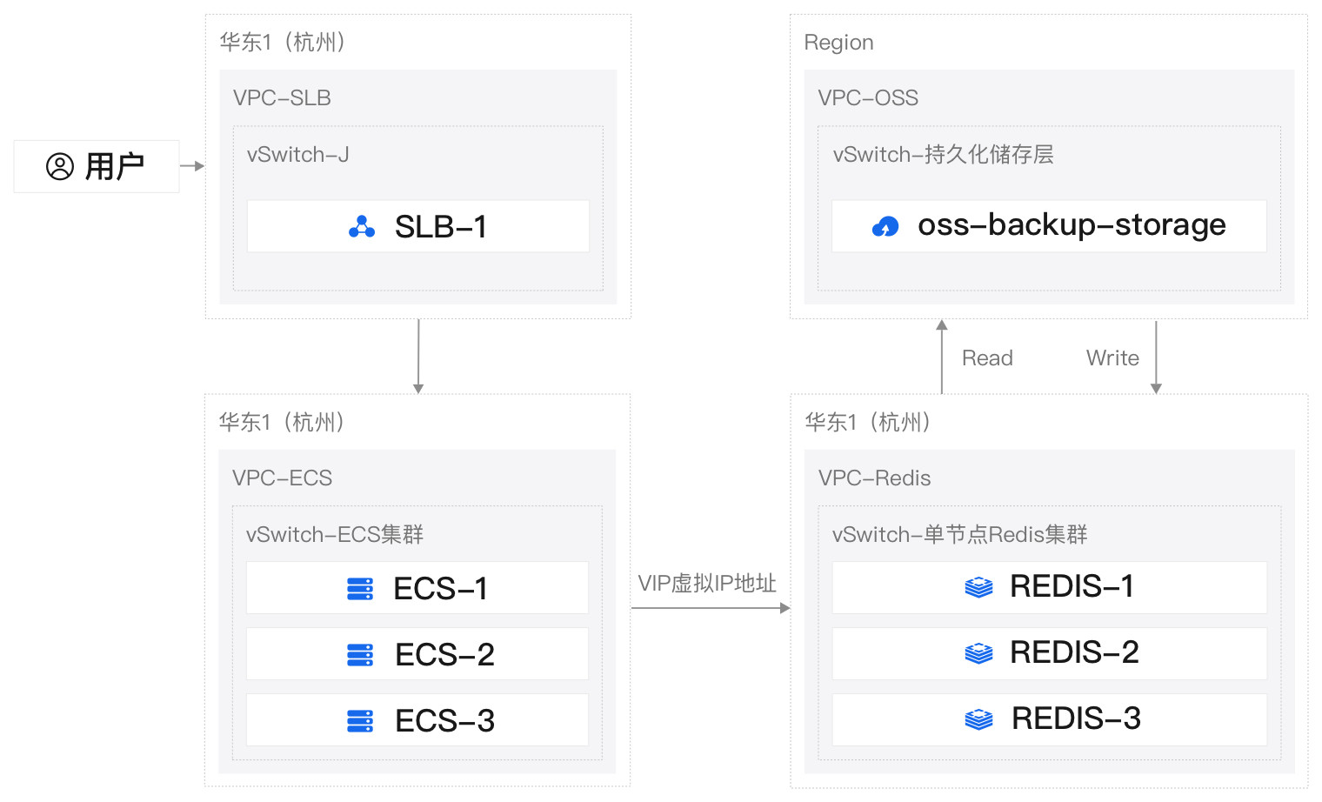Click the REDIS-1 stack icon
Screen dimensions: 1322x802
978,588
